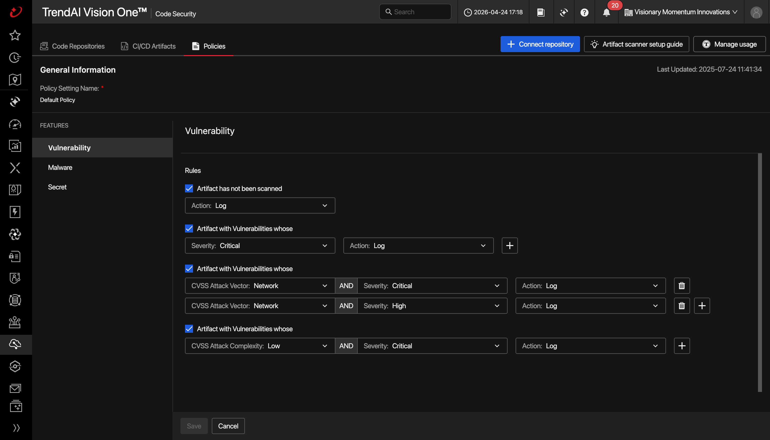
Task: Open the XDR X sidebar icon
Action: pos(15,168)
